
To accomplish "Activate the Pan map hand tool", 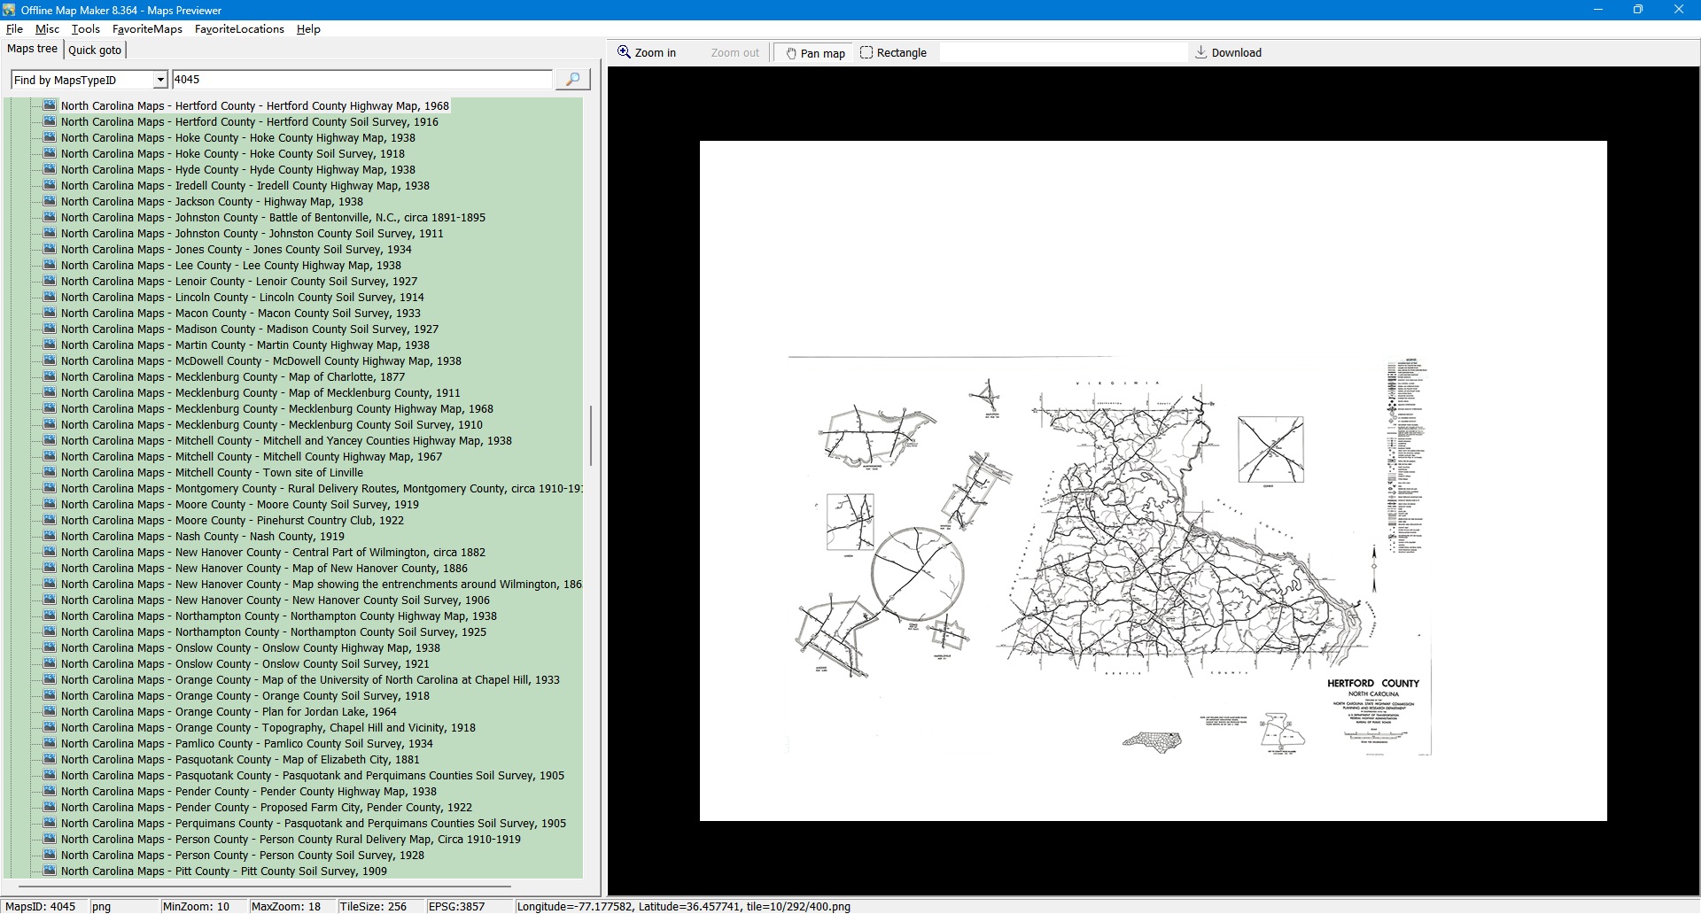I will (x=814, y=53).
